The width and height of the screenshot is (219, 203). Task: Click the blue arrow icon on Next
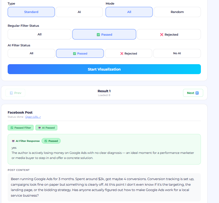[x=197, y=93]
